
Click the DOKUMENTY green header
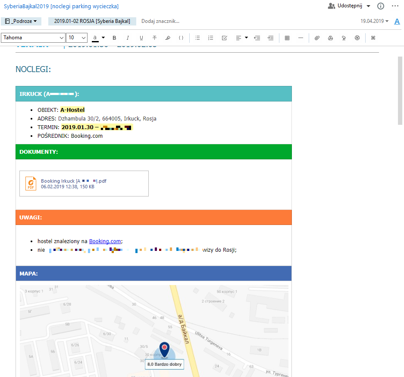coord(153,152)
